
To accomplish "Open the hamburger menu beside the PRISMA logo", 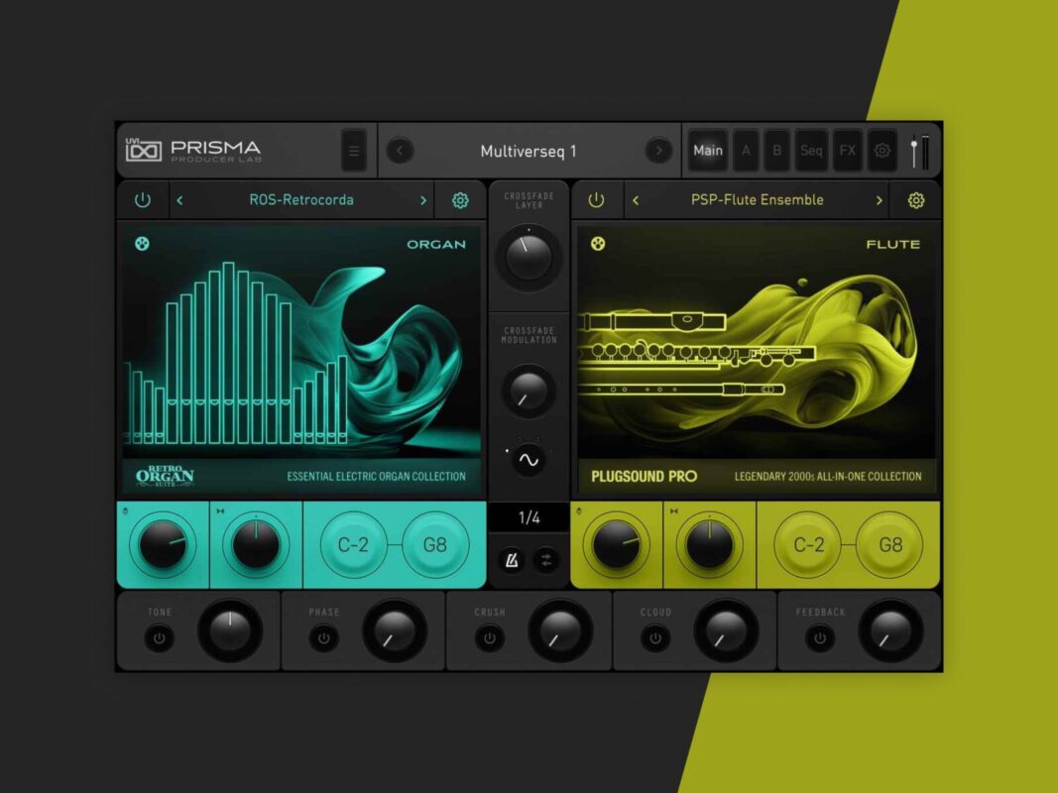I will pos(354,151).
